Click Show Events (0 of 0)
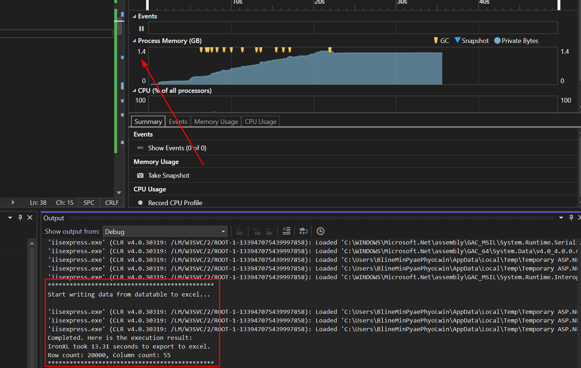 (177, 148)
